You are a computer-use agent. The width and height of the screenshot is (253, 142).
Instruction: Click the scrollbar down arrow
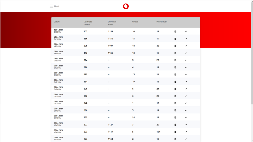coord(252,141)
